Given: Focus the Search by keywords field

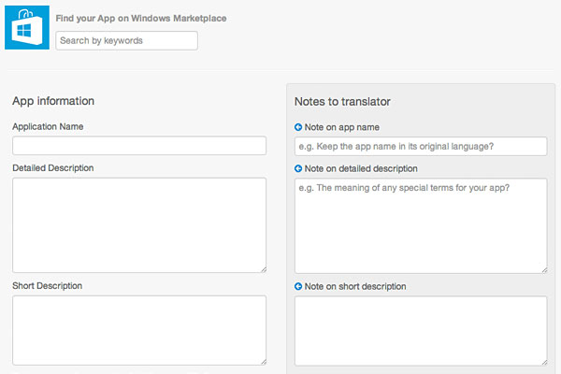Looking at the screenshot, I should pyautogui.click(x=126, y=40).
